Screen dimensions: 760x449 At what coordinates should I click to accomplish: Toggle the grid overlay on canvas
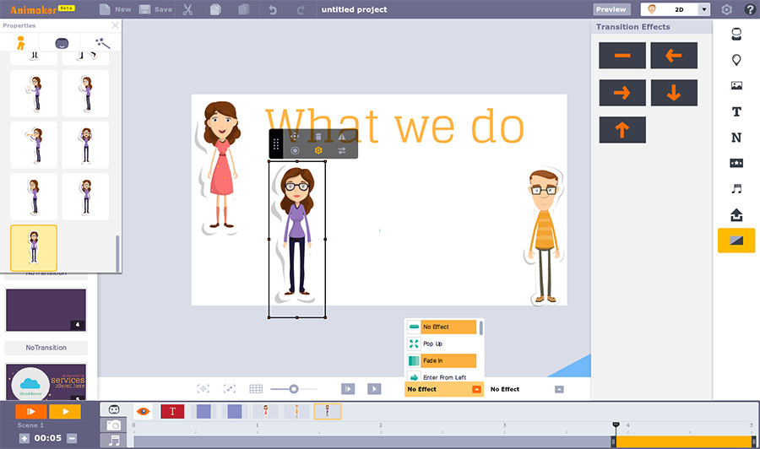(x=256, y=389)
